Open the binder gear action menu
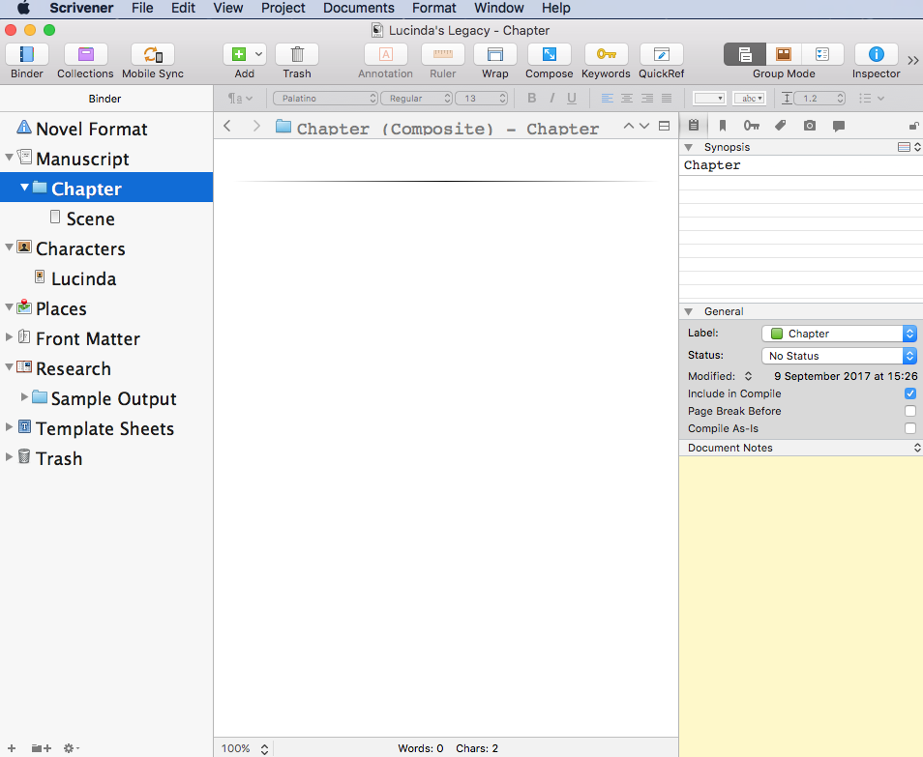Viewport: 923px width, 757px height. tap(71, 748)
